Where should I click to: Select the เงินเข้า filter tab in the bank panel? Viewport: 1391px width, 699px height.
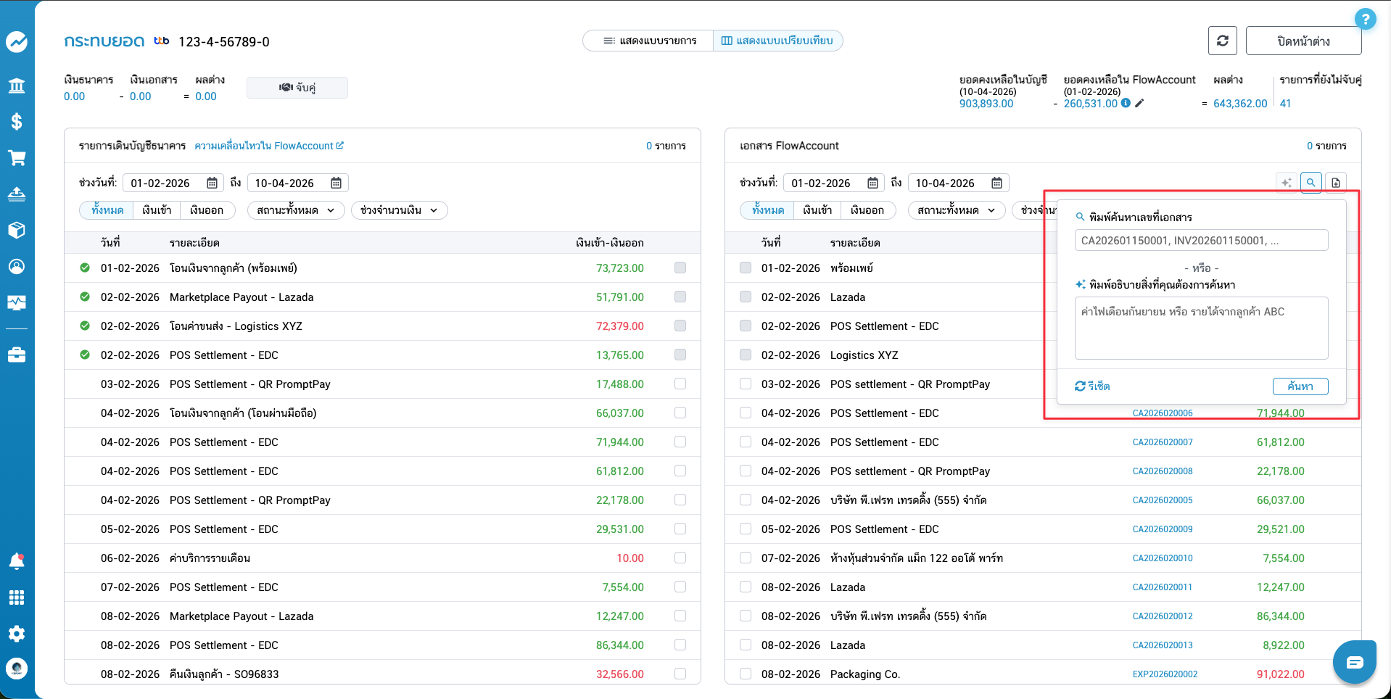[157, 210]
